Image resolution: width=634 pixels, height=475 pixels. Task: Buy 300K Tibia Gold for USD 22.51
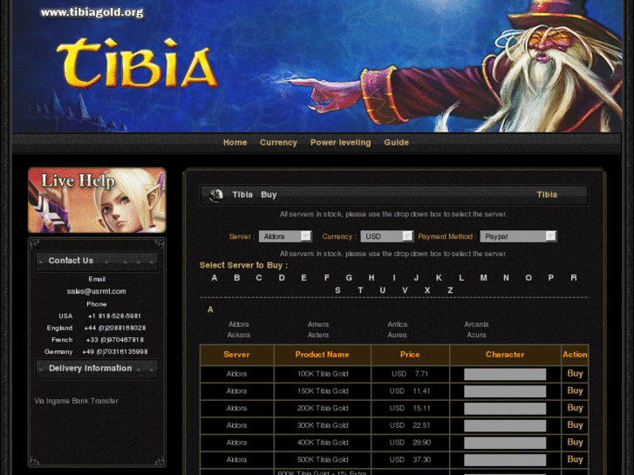[x=575, y=424]
